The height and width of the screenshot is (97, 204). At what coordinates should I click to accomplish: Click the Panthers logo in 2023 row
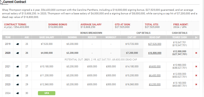click(x=17, y=84)
